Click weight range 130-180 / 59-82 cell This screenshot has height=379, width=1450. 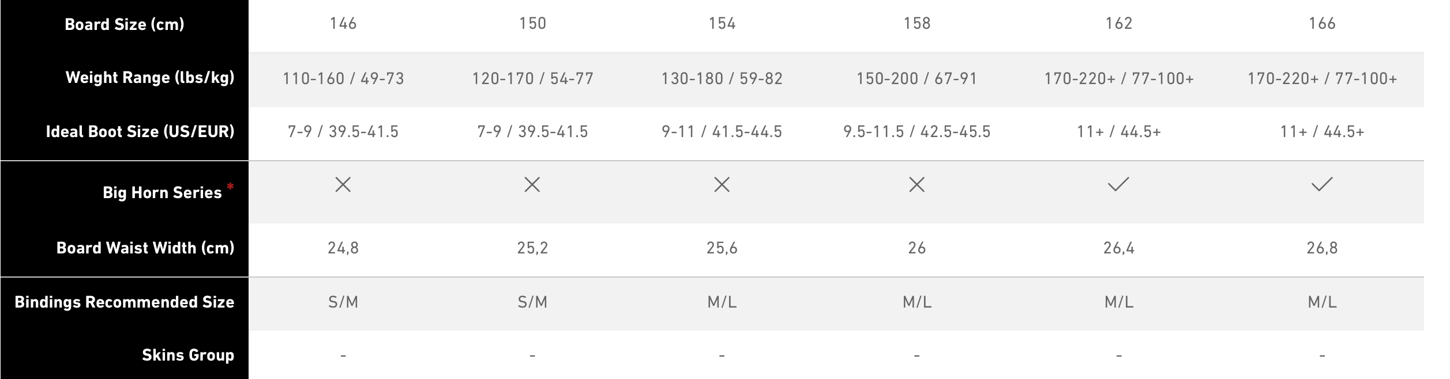[x=722, y=78]
